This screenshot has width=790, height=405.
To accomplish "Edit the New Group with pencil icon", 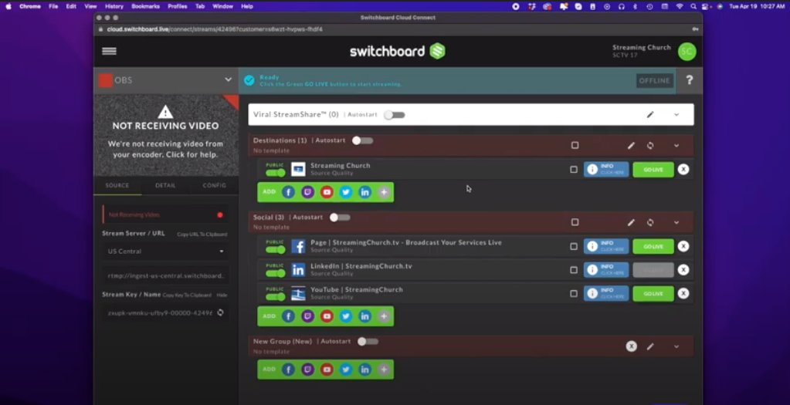I will (x=650, y=346).
